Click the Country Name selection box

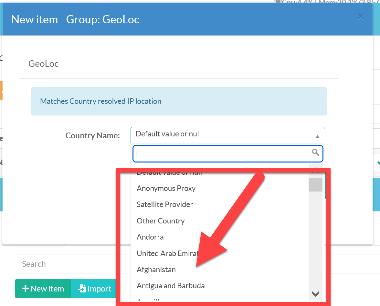[x=223, y=134]
